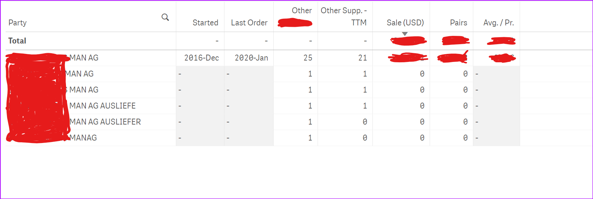This screenshot has height=199, width=593.
Task: Click Sale value 0 in MANAG row
Action: pos(422,138)
